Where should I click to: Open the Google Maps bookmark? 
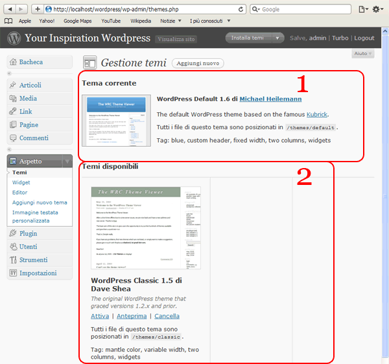(x=78, y=21)
